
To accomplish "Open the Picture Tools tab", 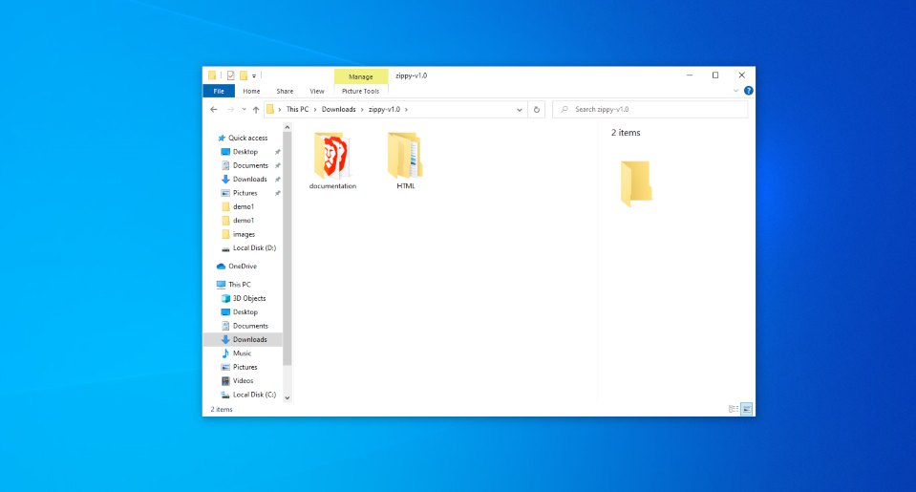I will (x=360, y=91).
